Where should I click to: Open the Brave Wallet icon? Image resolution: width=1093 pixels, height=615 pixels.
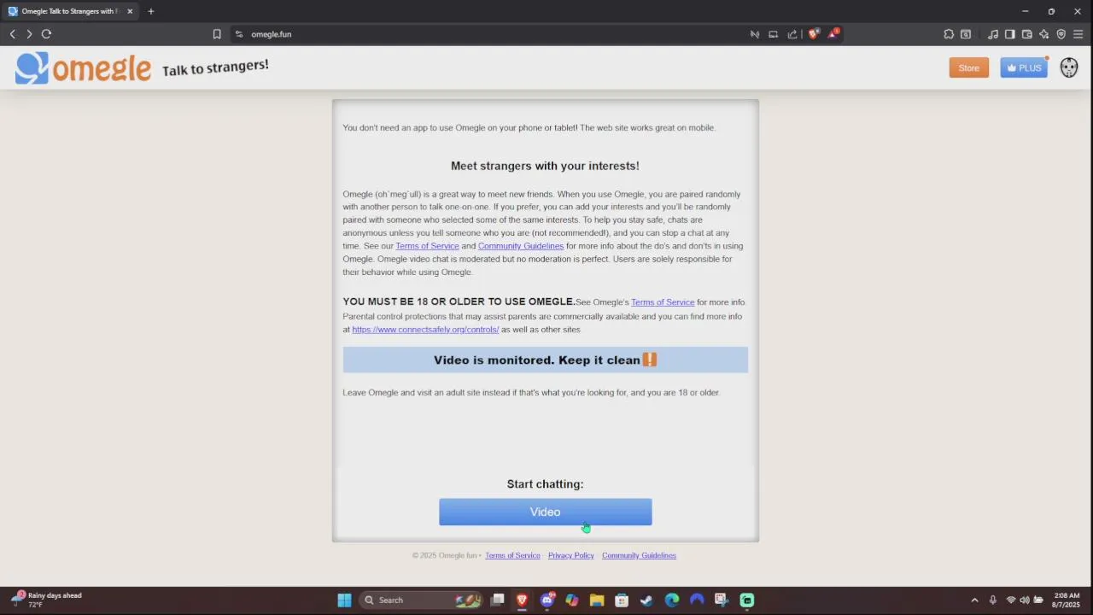click(1027, 34)
